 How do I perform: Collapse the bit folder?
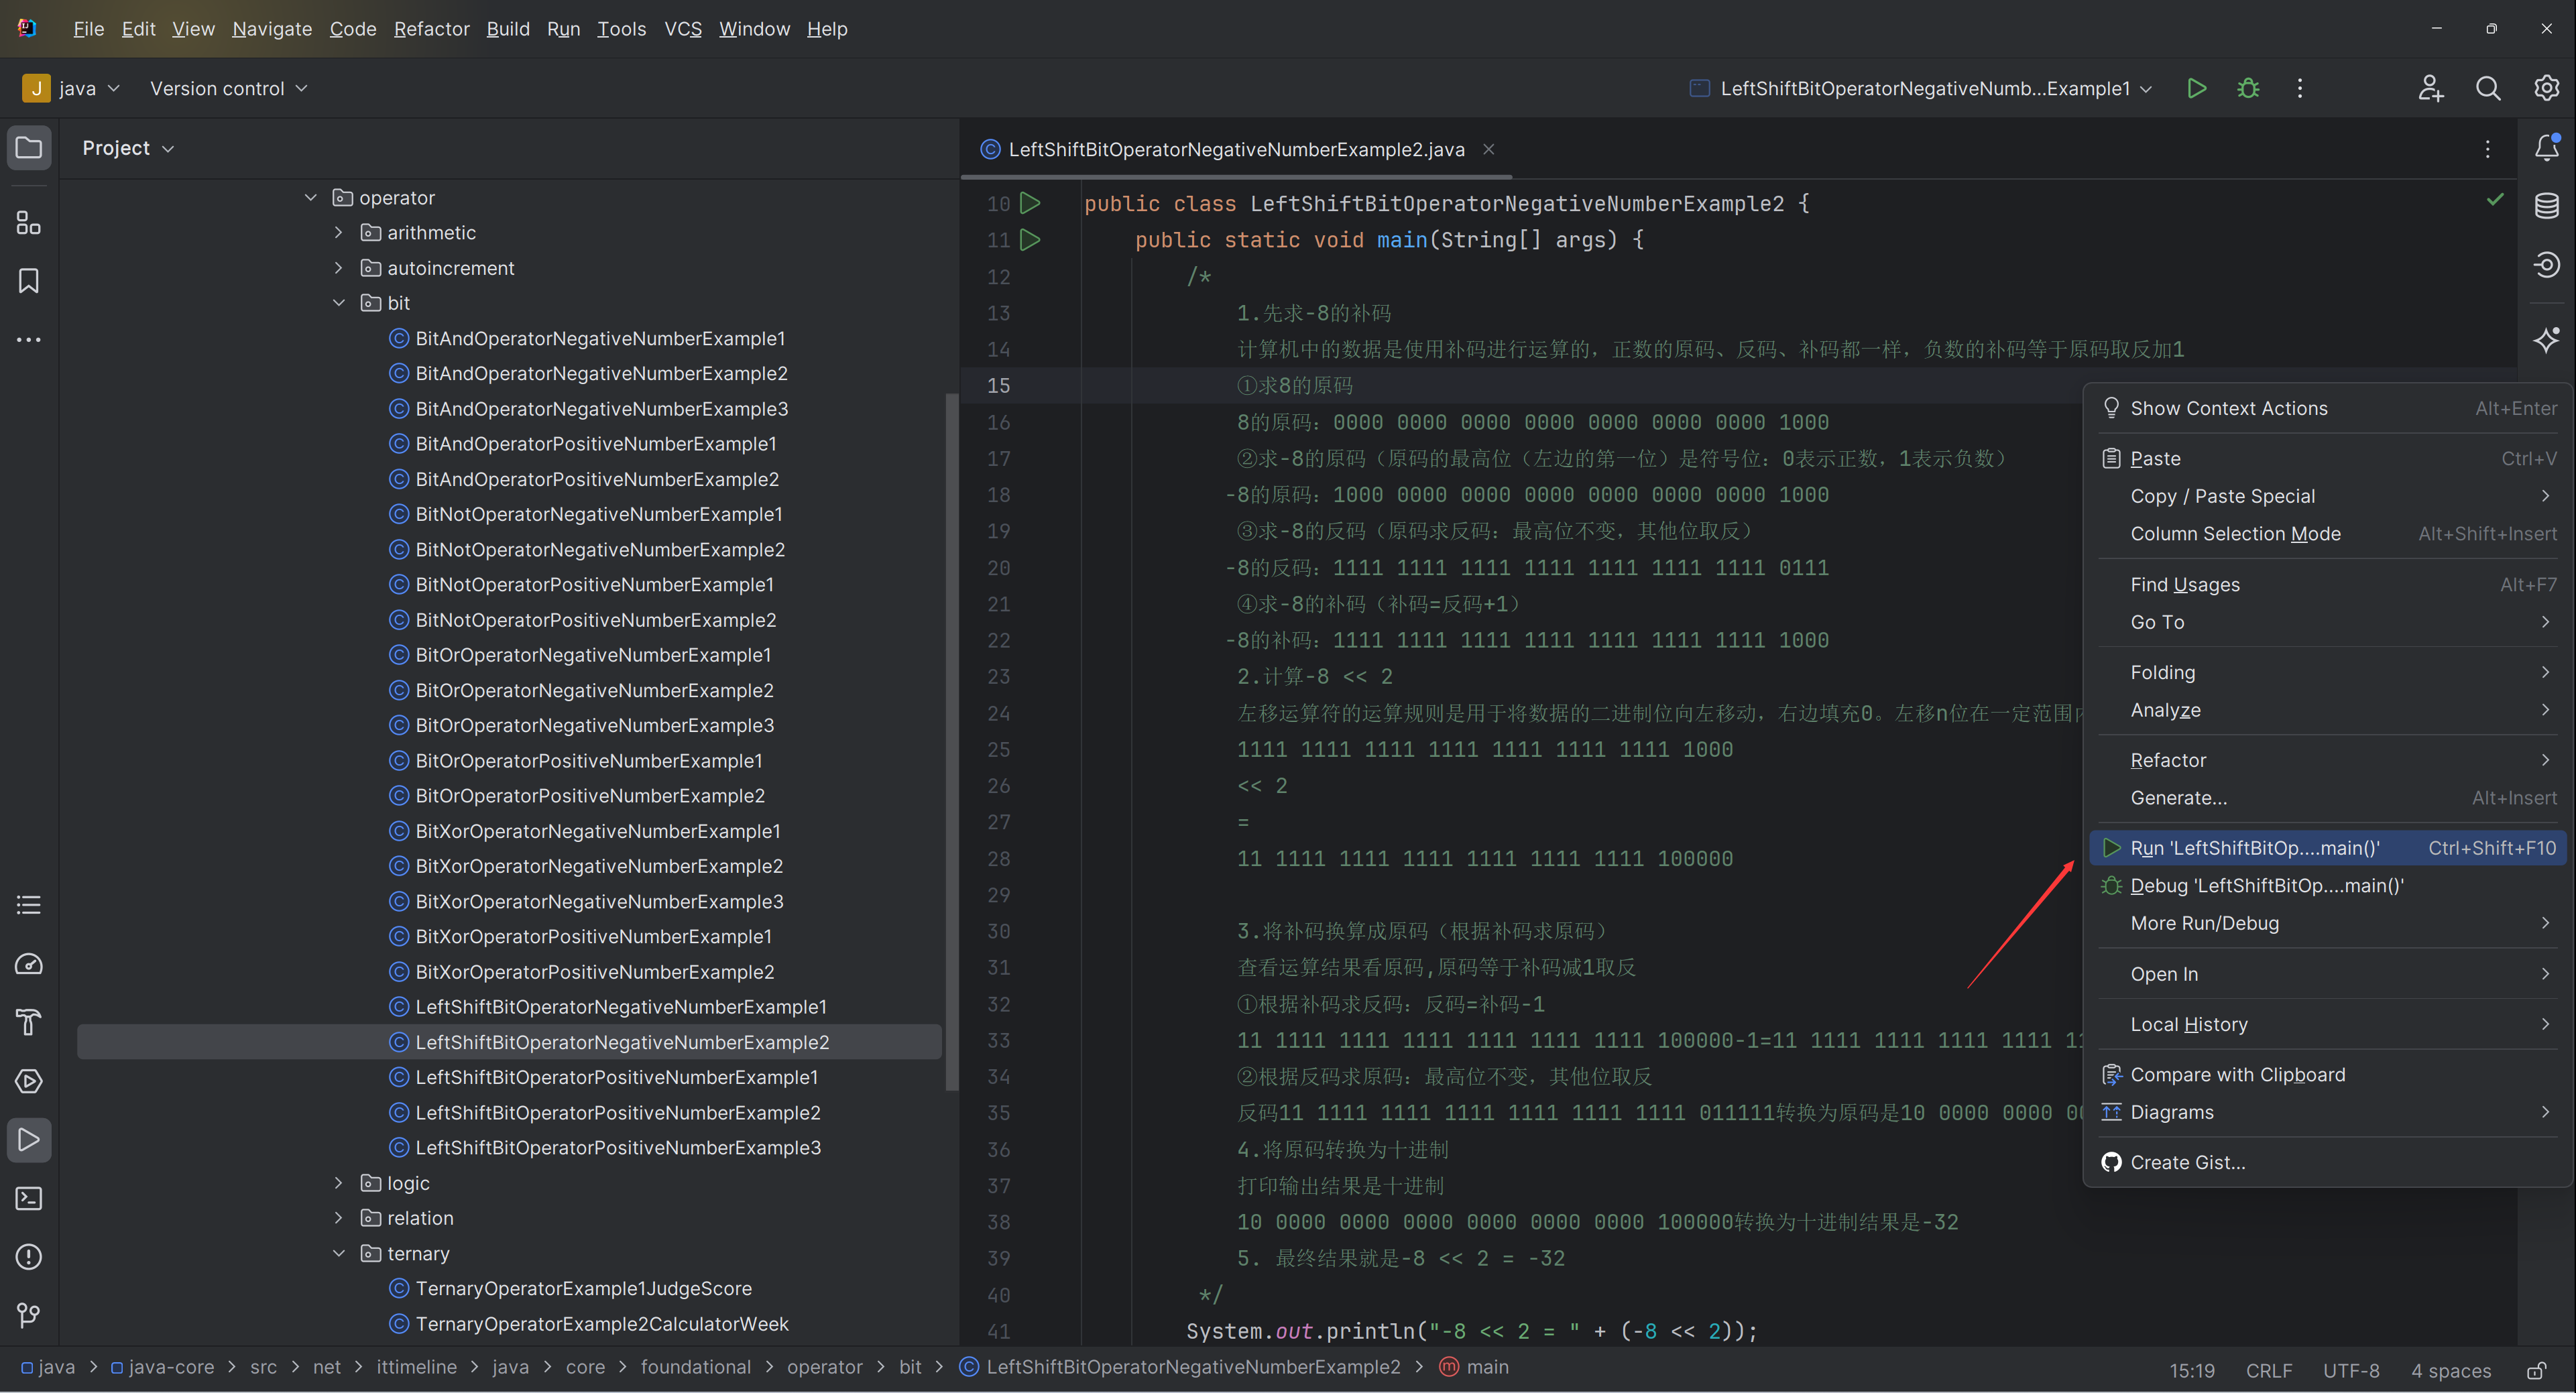[x=338, y=303]
